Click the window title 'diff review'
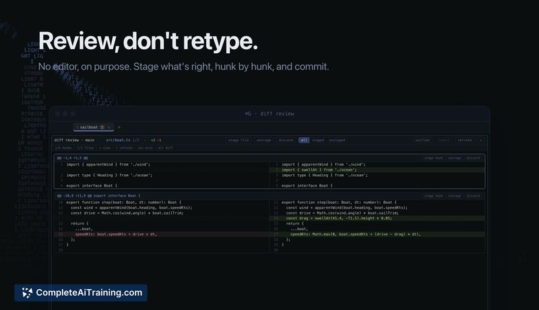The image size is (539, 310). pos(277,114)
